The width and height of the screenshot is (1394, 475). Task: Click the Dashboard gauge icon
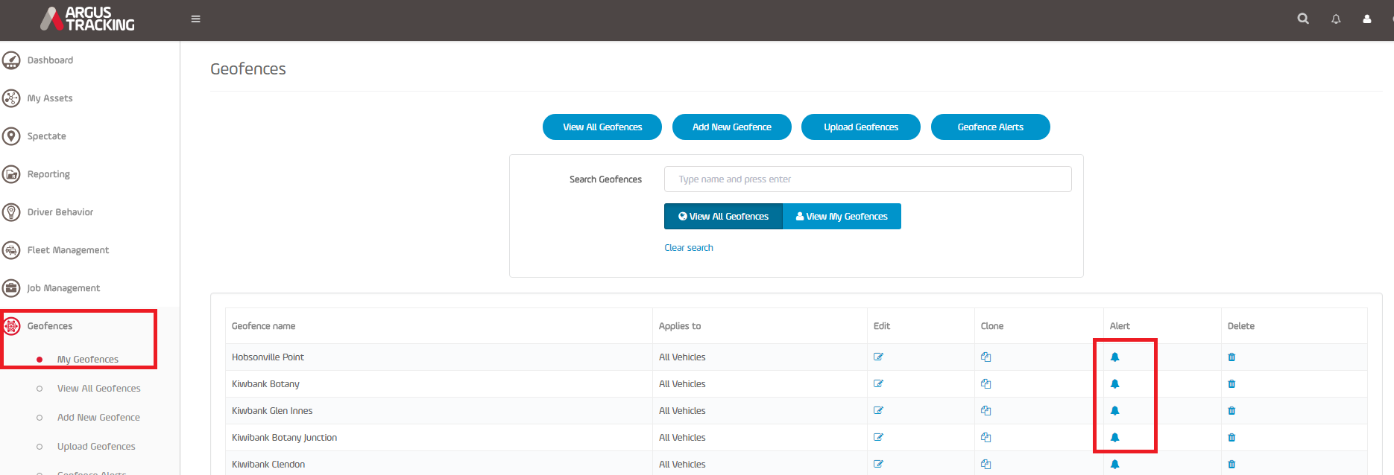(x=11, y=60)
